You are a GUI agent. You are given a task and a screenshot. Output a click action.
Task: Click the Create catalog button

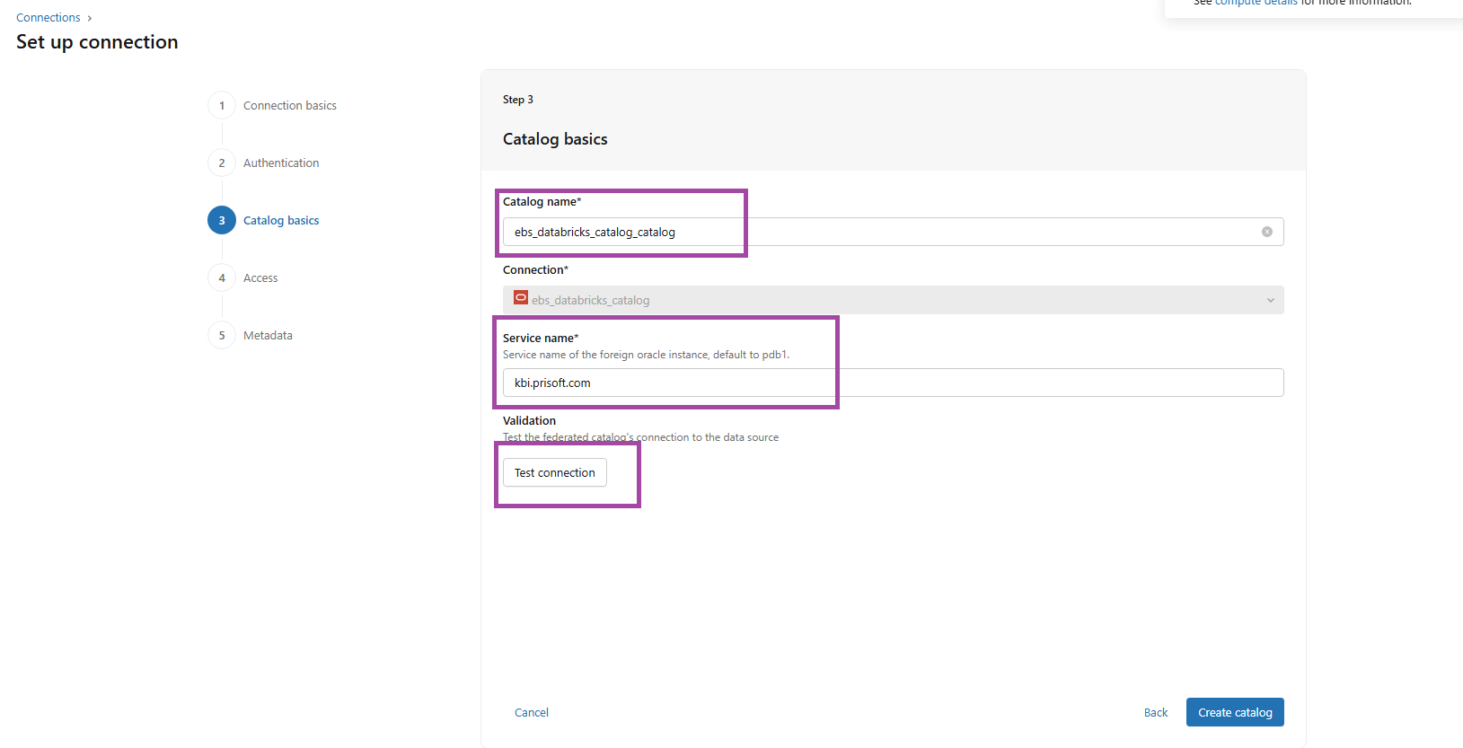1234,713
